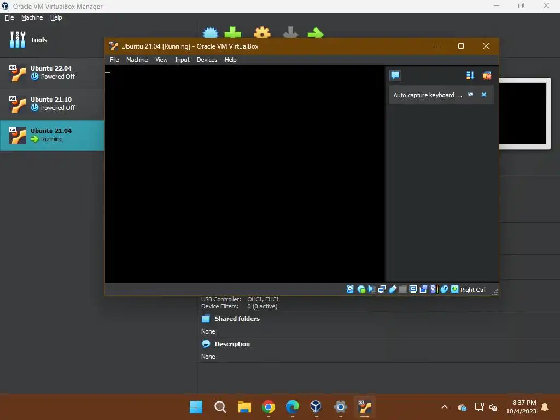This screenshot has height=420, width=560.
Task: Click the audio status indicator icon
Action: click(371, 289)
